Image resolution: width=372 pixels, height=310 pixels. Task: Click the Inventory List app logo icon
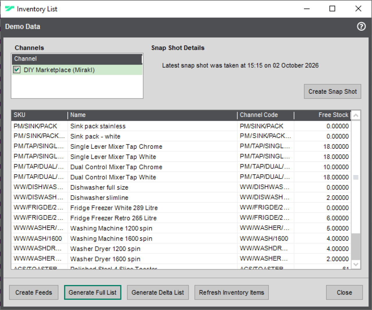(x=9, y=9)
